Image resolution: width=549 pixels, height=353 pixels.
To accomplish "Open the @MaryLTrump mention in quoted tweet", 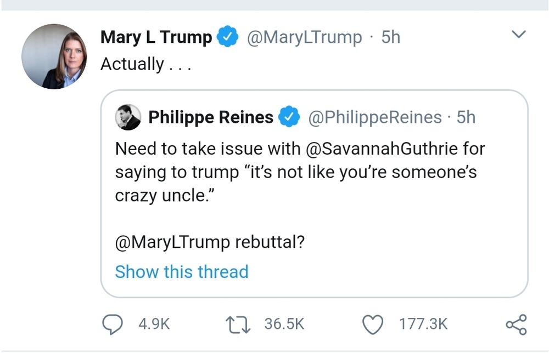I will pyautogui.click(x=172, y=242).
